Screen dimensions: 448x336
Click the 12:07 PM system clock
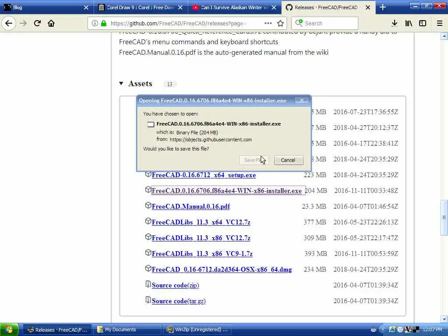pos(432,330)
